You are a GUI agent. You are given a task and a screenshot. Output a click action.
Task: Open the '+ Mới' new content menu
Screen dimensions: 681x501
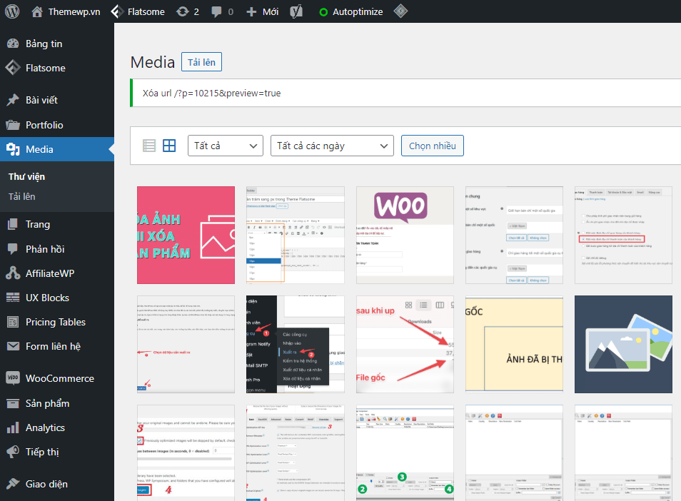[262, 11]
